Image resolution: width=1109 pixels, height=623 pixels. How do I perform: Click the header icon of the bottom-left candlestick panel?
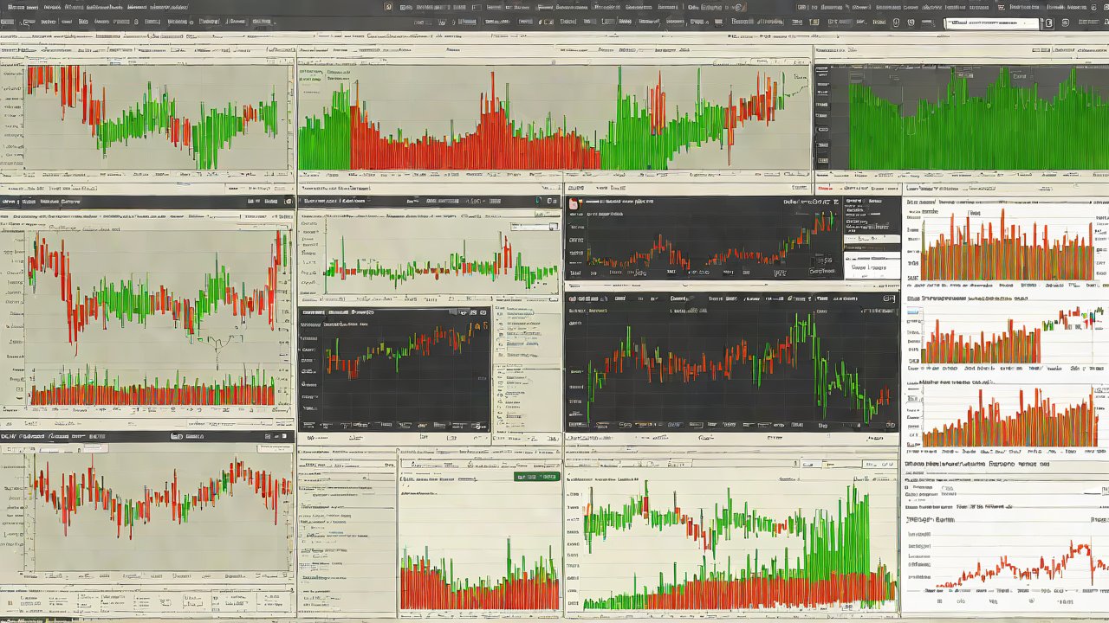(176, 437)
